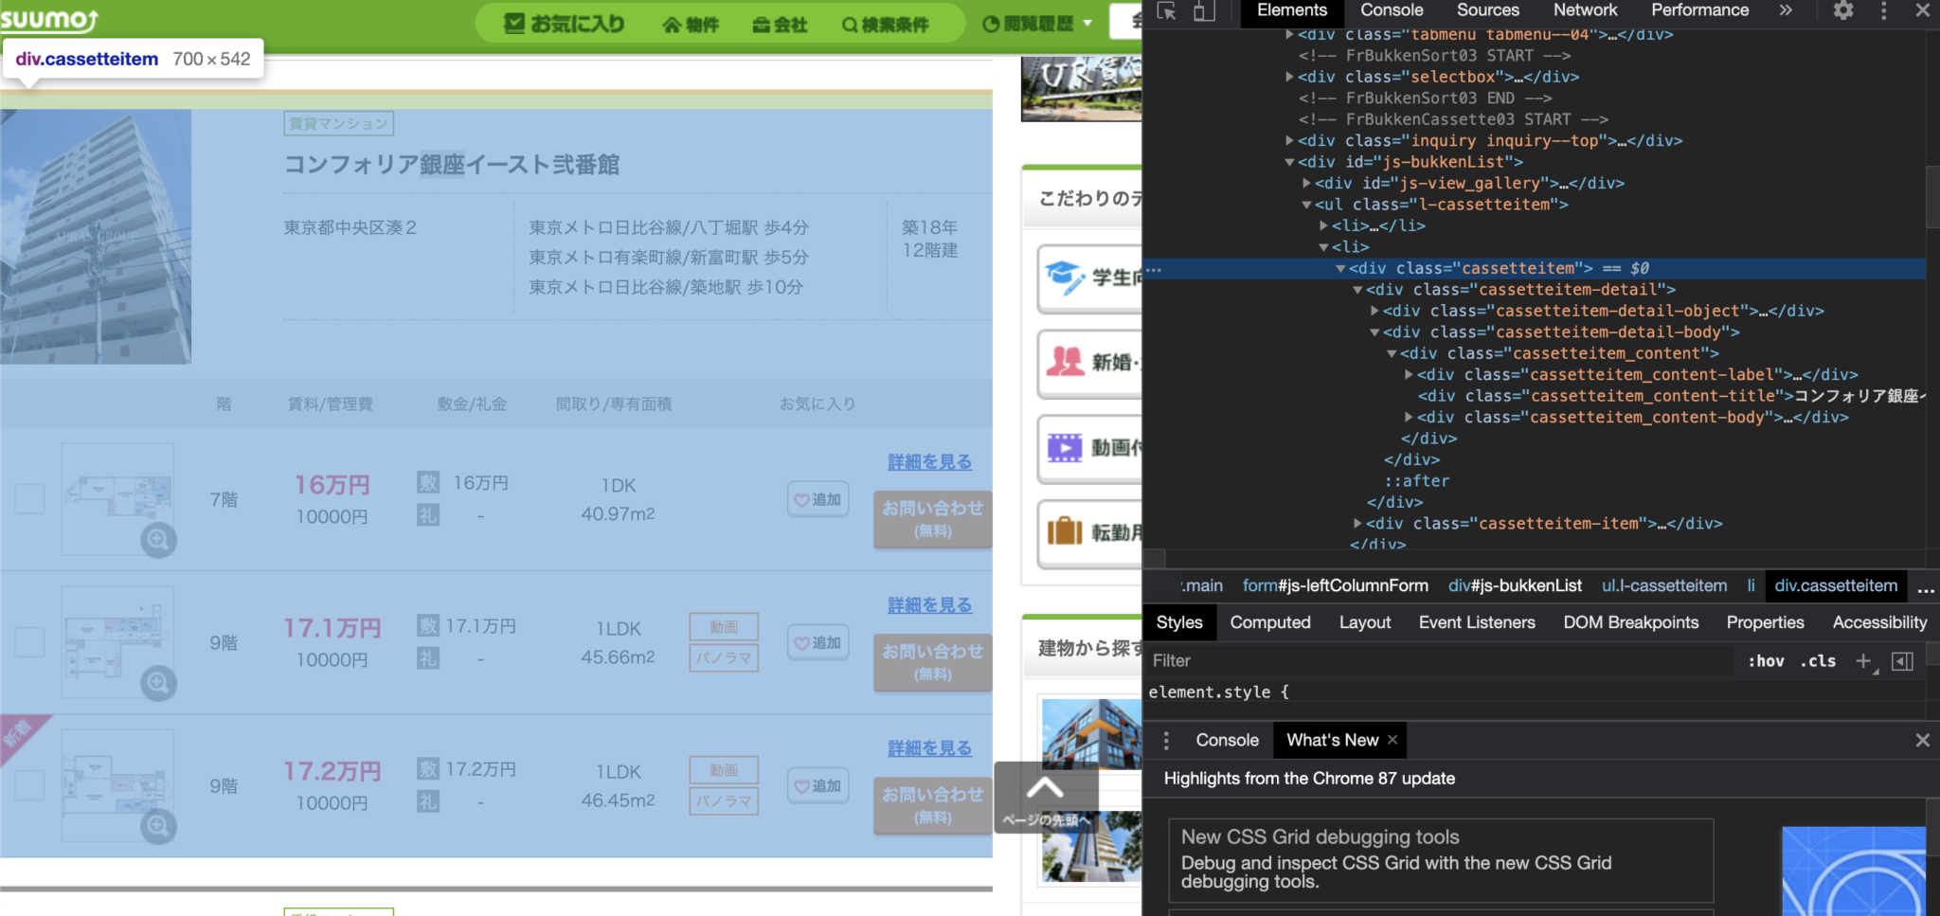
Task: Switch to the Performance tab
Action: coord(1699,10)
